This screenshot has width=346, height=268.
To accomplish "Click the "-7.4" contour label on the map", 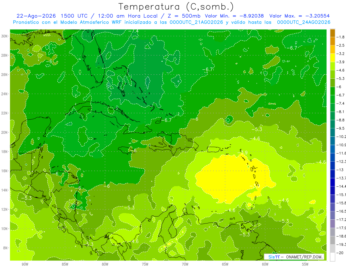I will pos(133,31).
